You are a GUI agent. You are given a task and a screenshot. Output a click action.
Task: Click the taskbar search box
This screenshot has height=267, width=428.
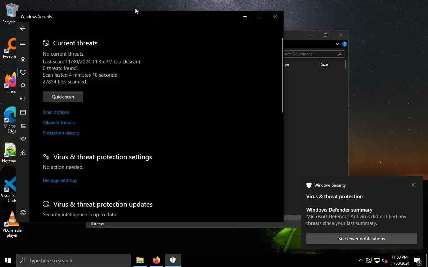74,260
